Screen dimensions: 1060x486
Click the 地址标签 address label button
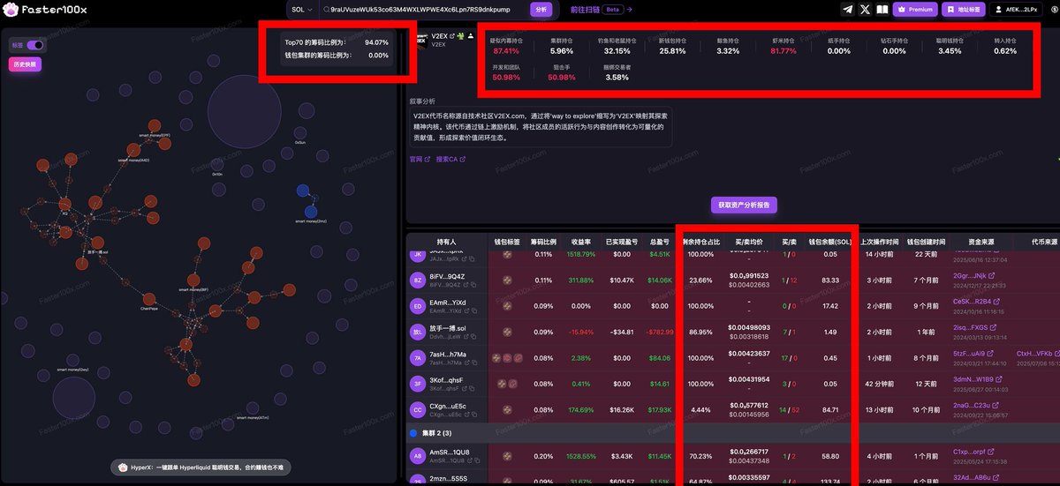(x=964, y=9)
